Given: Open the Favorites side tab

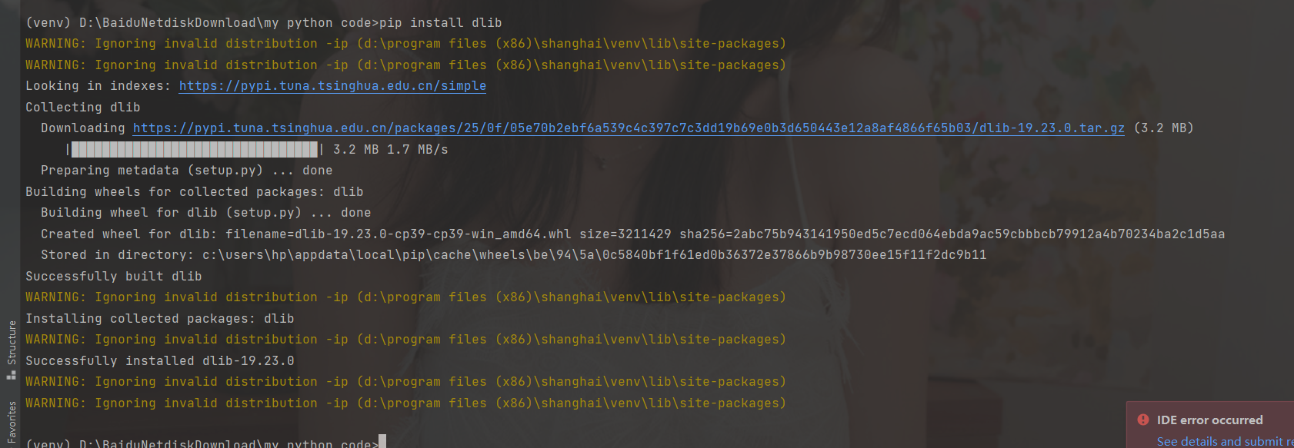Looking at the screenshot, I should click(12, 423).
